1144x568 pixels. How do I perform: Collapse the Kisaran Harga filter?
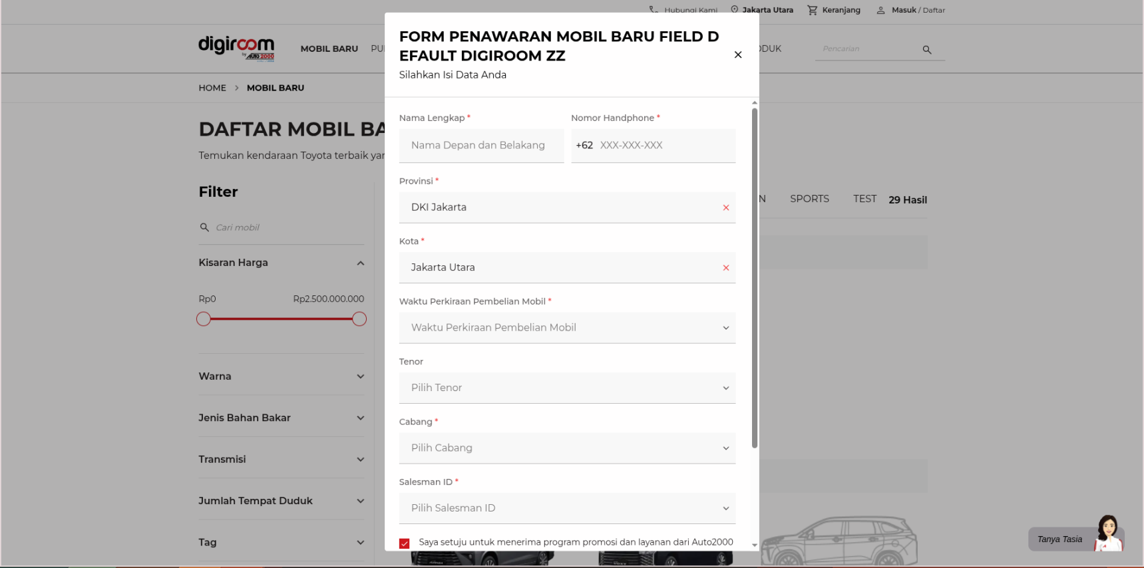tap(360, 263)
